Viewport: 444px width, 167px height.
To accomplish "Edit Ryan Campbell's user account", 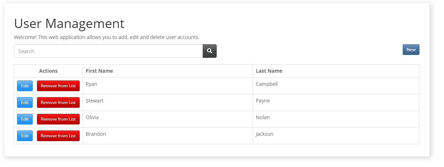I will (x=25, y=86).
